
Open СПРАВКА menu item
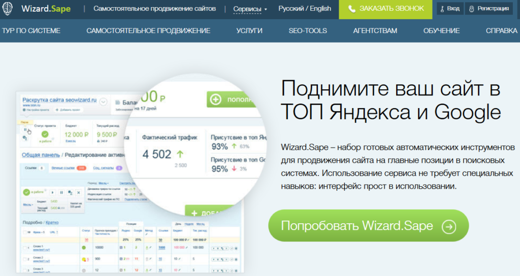pyautogui.click(x=501, y=31)
